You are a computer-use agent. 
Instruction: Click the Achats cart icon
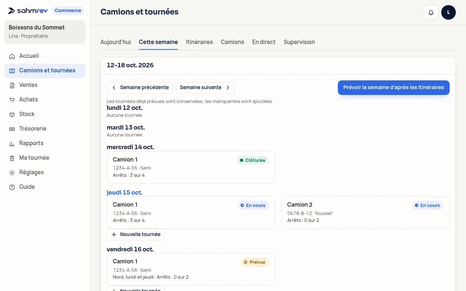tap(12, 100)
